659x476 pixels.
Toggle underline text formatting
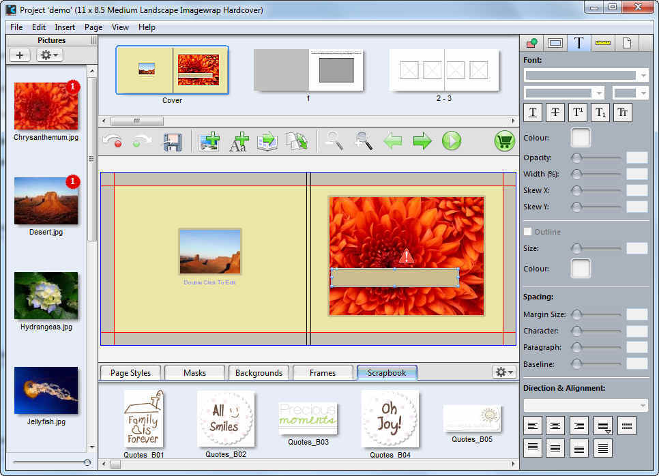coord(533,112)
